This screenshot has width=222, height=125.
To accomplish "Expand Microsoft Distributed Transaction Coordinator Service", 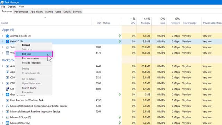I will [2, 106].
